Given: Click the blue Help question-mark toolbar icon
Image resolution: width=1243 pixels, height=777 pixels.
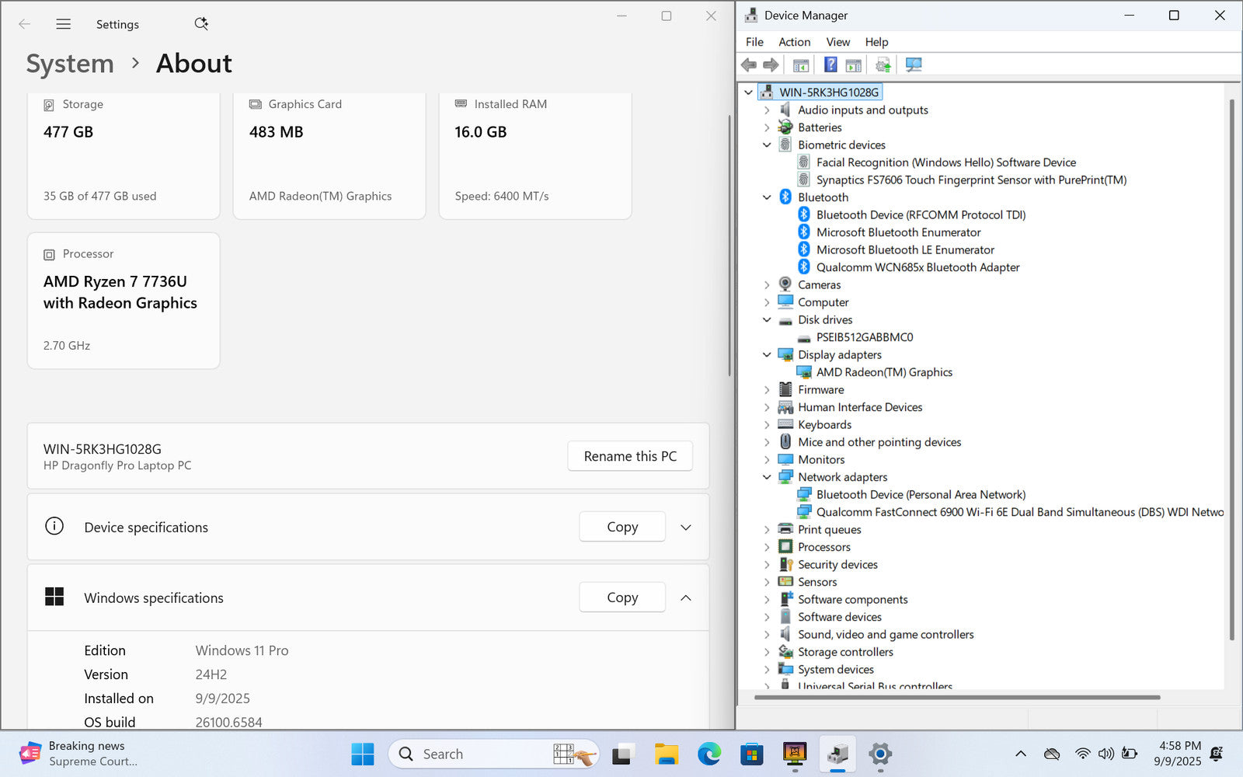Looking at the screenshot, I should pos(830,65).
